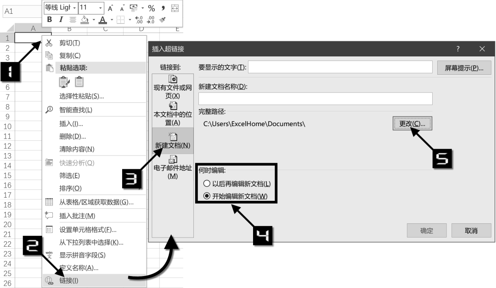
Task: Click increase decimal icon
Action: coord(139,20)
